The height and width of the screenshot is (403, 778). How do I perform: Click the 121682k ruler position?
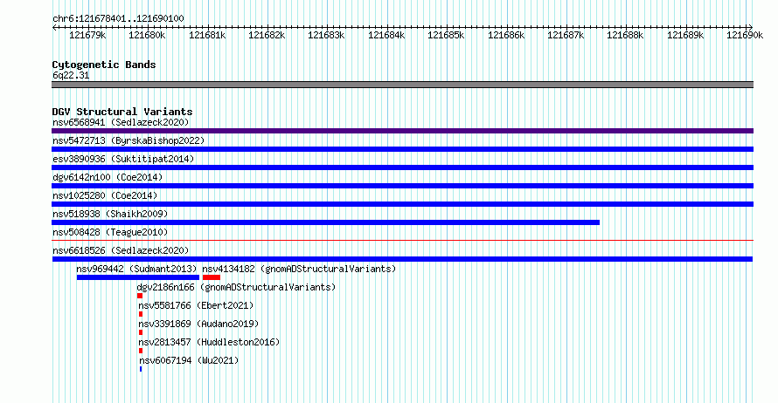pos(267,35)
